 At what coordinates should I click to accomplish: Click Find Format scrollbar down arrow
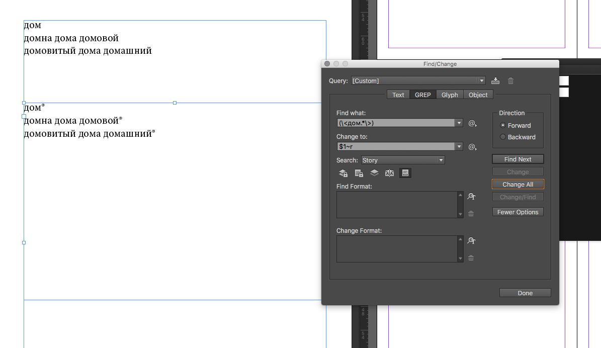tap(460, 215)
